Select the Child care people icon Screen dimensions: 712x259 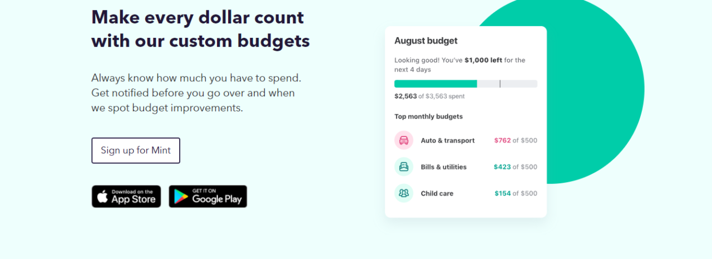tap(404, 193)
